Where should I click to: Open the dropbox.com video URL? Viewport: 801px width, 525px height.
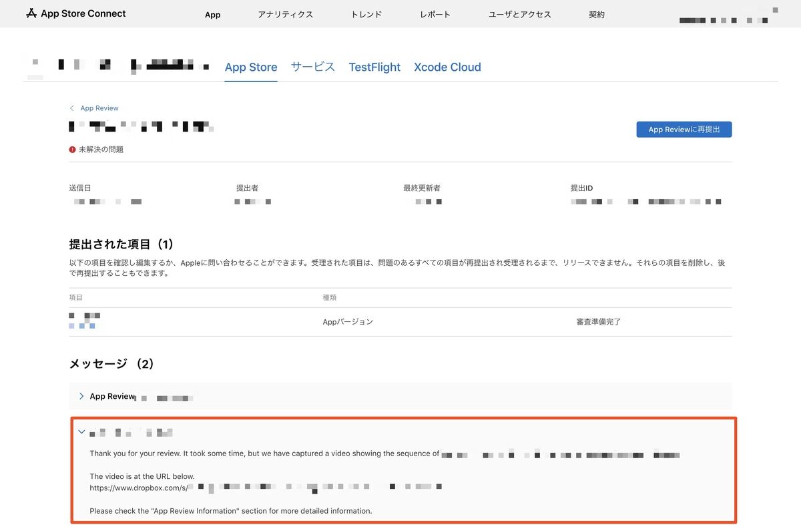click(266, 488)
